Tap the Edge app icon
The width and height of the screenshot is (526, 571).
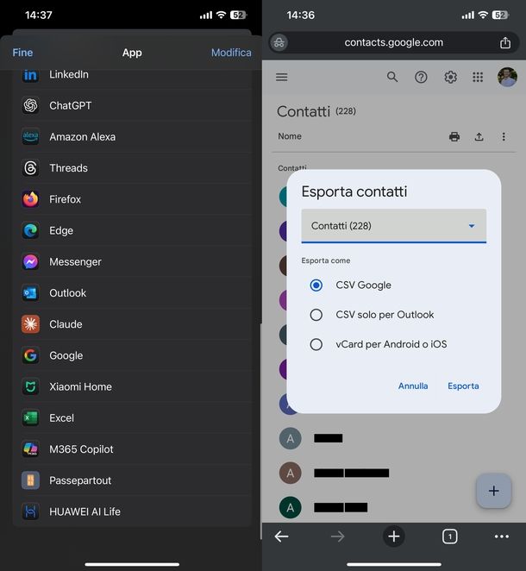[30, 231]
